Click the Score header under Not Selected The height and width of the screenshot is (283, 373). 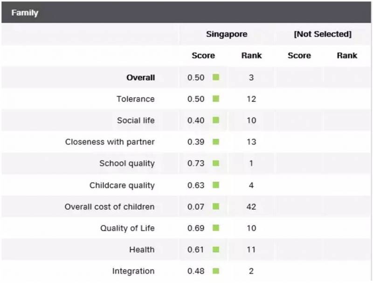click(x=299, y=55)
